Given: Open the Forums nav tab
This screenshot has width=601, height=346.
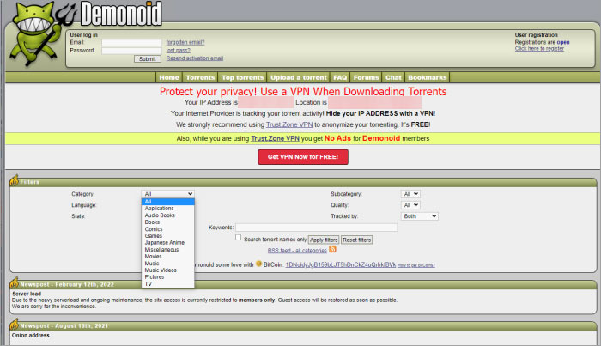Looking at the screenshot, I should 366,77.
